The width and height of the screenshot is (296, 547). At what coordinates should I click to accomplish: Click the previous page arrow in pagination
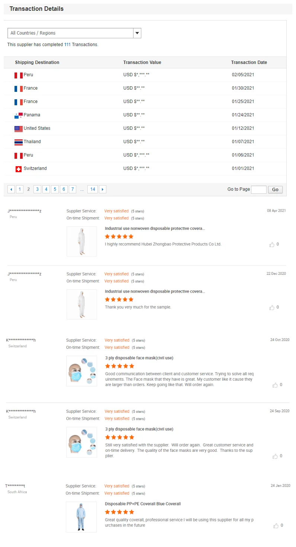pos(11,189)
